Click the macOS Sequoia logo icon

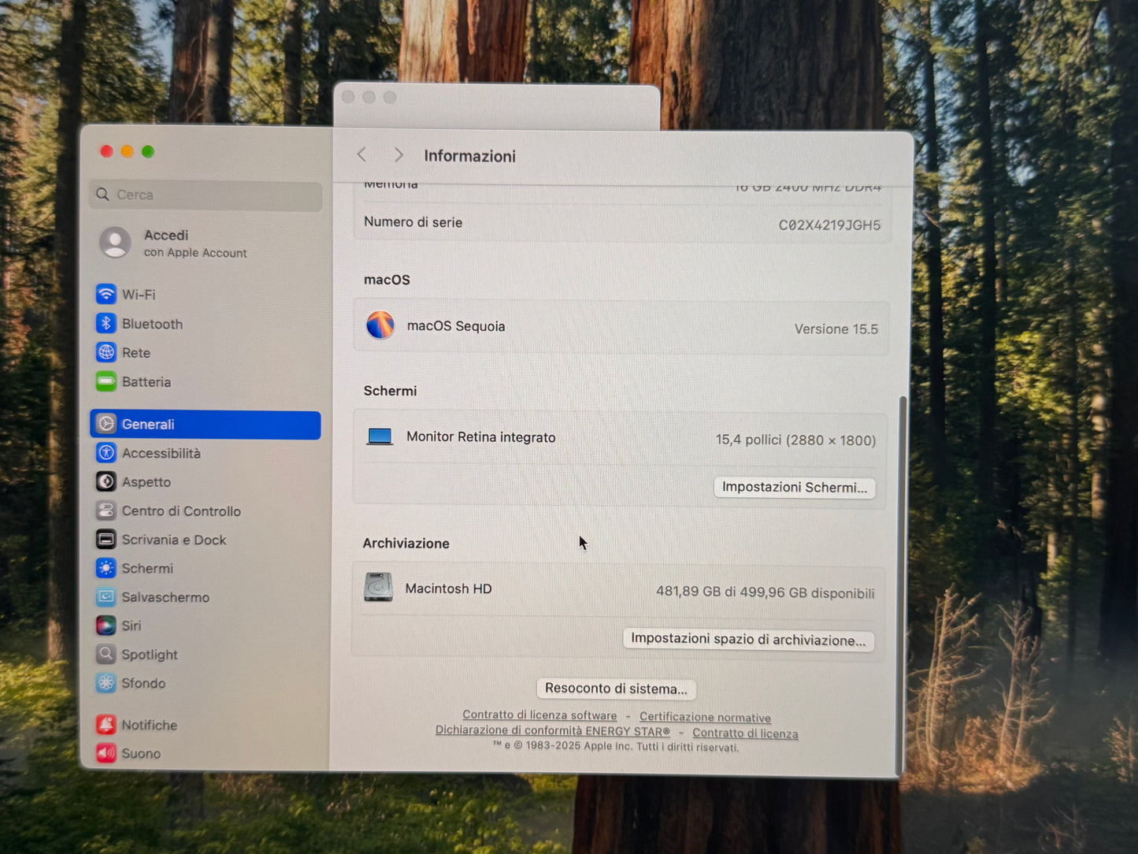tap(380, 325)
